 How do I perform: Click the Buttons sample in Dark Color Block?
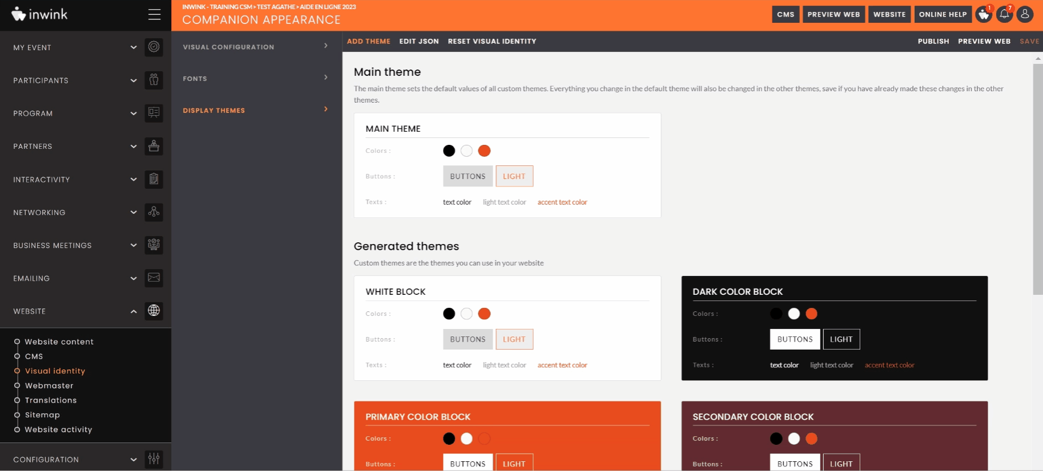point(795,339)
